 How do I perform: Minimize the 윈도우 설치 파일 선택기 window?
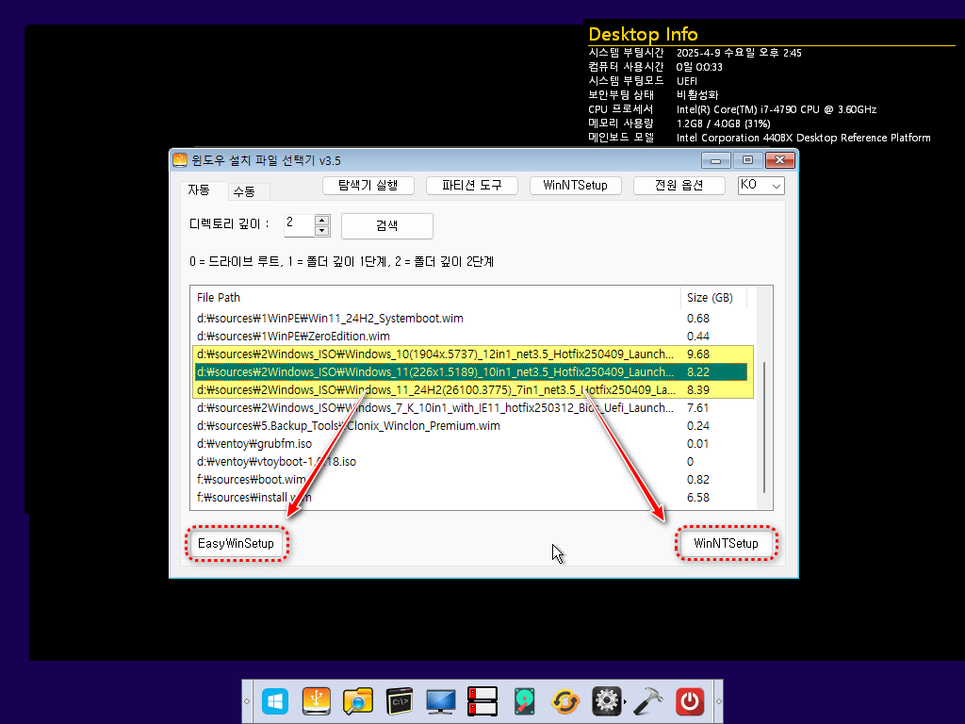point(716,160)
